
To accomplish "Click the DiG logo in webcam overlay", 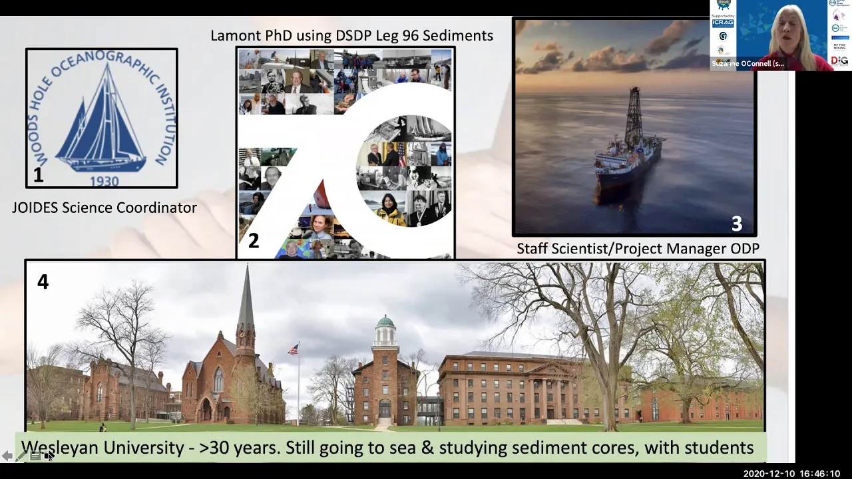I will pos(839,61).
